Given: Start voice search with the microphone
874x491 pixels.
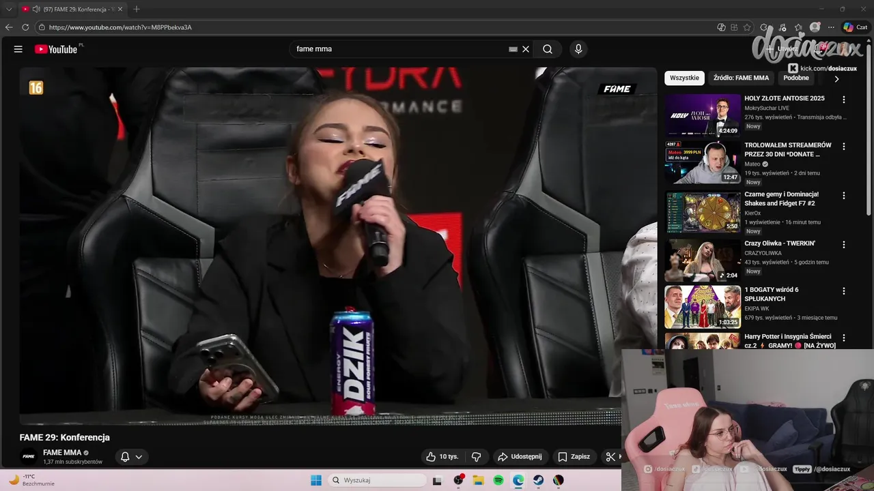Looking at the screenshot, I should coord(578,49).
